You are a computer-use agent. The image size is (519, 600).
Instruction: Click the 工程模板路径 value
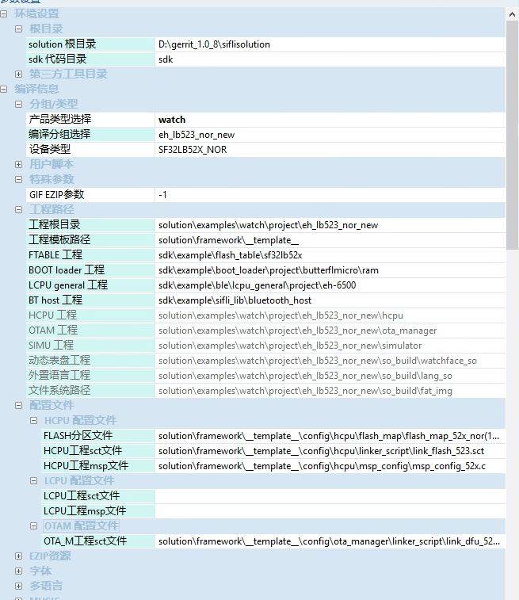(330, 240)
